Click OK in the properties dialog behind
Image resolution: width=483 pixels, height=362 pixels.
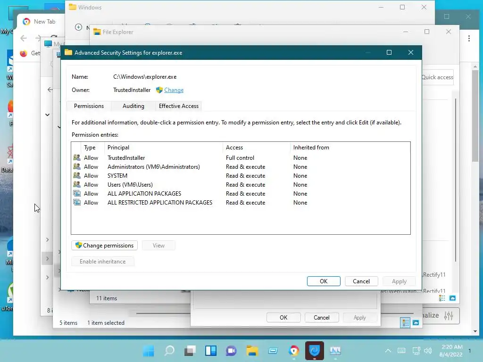tap(283, 317)
